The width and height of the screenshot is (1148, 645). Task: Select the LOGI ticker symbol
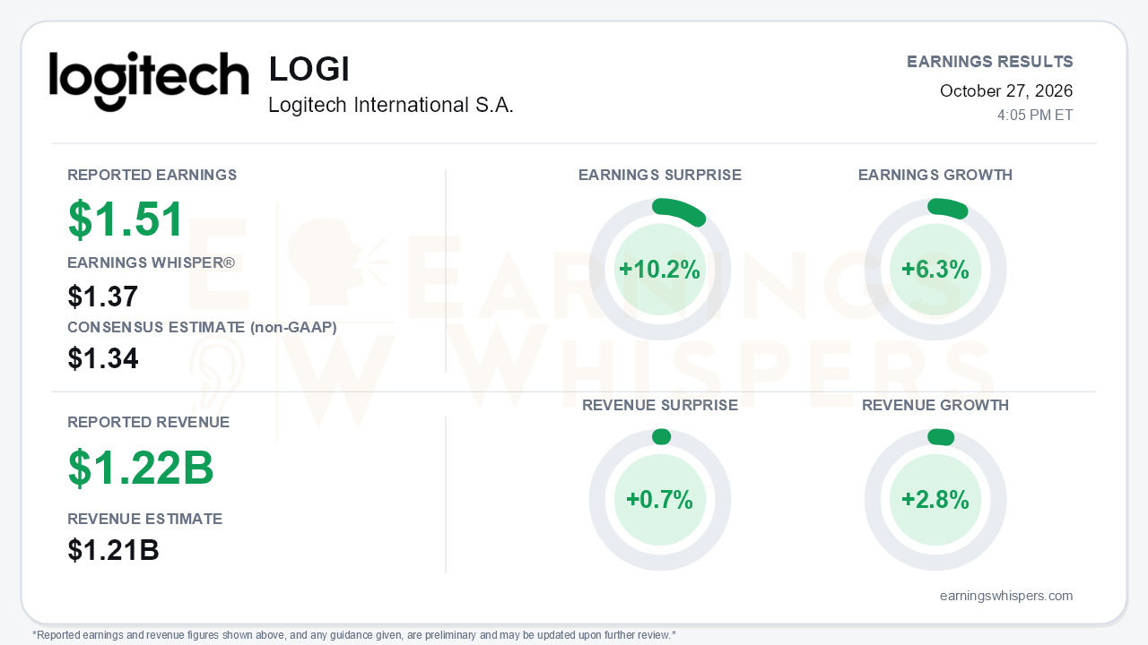pos(309,70)
